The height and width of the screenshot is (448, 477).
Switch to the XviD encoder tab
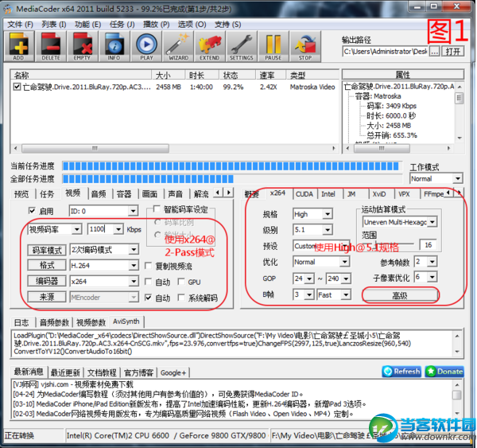click(x=379, y=194)
